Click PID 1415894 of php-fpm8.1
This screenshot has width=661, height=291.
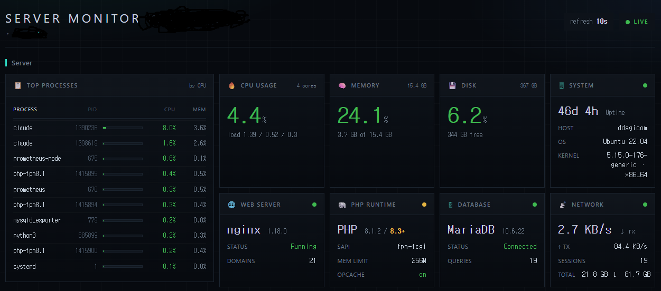(x=86, y=205)
